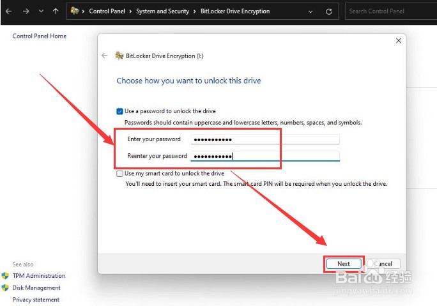437x306 pixels.
Task: Proceed with the Next button
Action: coord(344,264)
